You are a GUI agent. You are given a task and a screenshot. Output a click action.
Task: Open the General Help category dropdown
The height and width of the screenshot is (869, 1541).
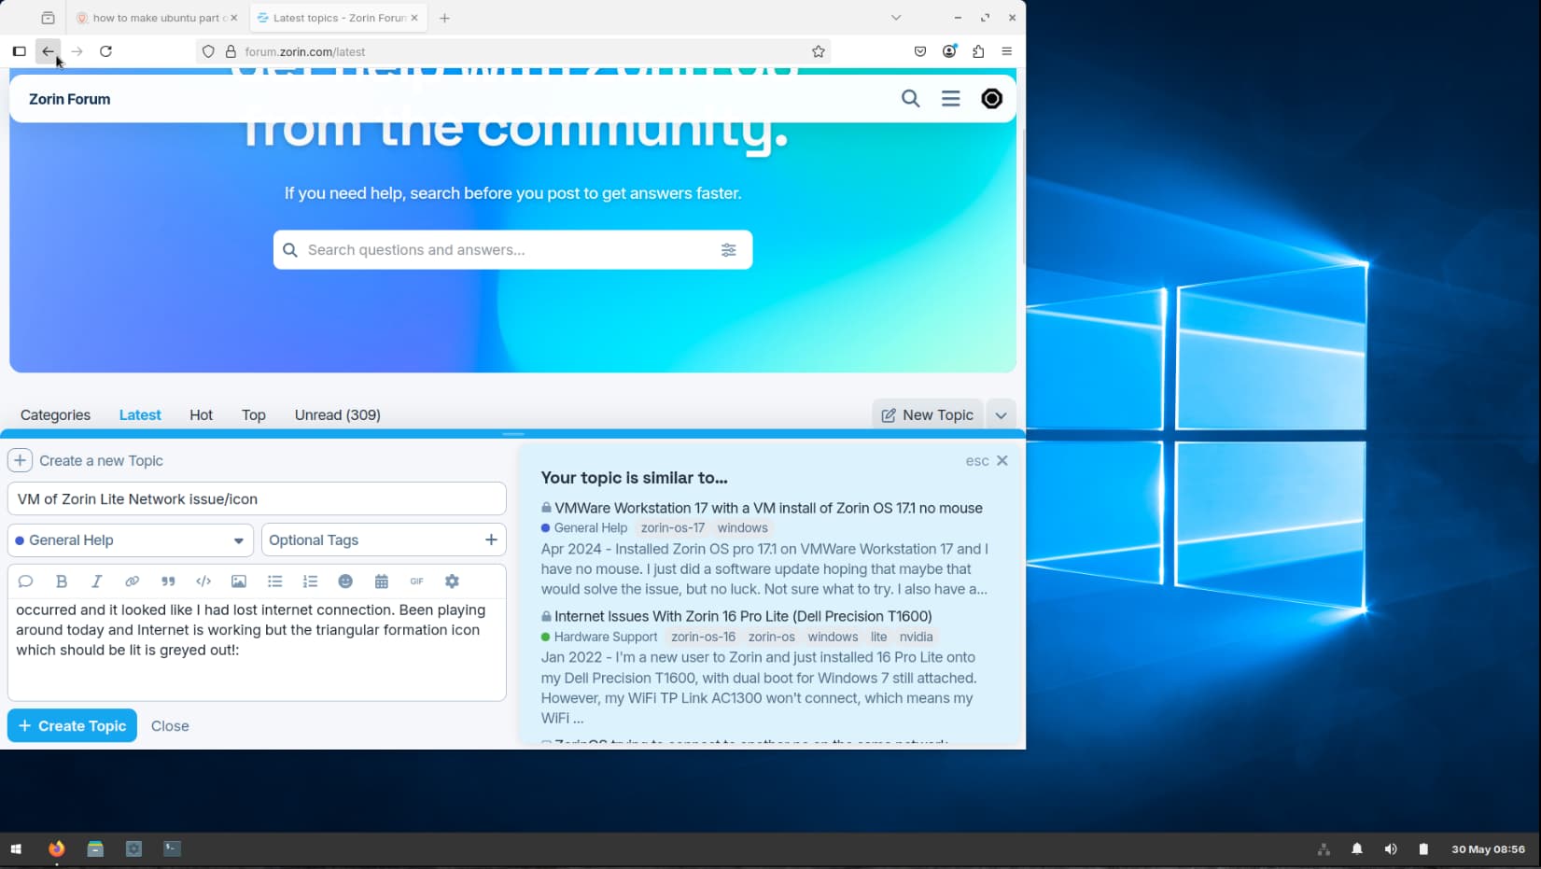coord(131,540)
